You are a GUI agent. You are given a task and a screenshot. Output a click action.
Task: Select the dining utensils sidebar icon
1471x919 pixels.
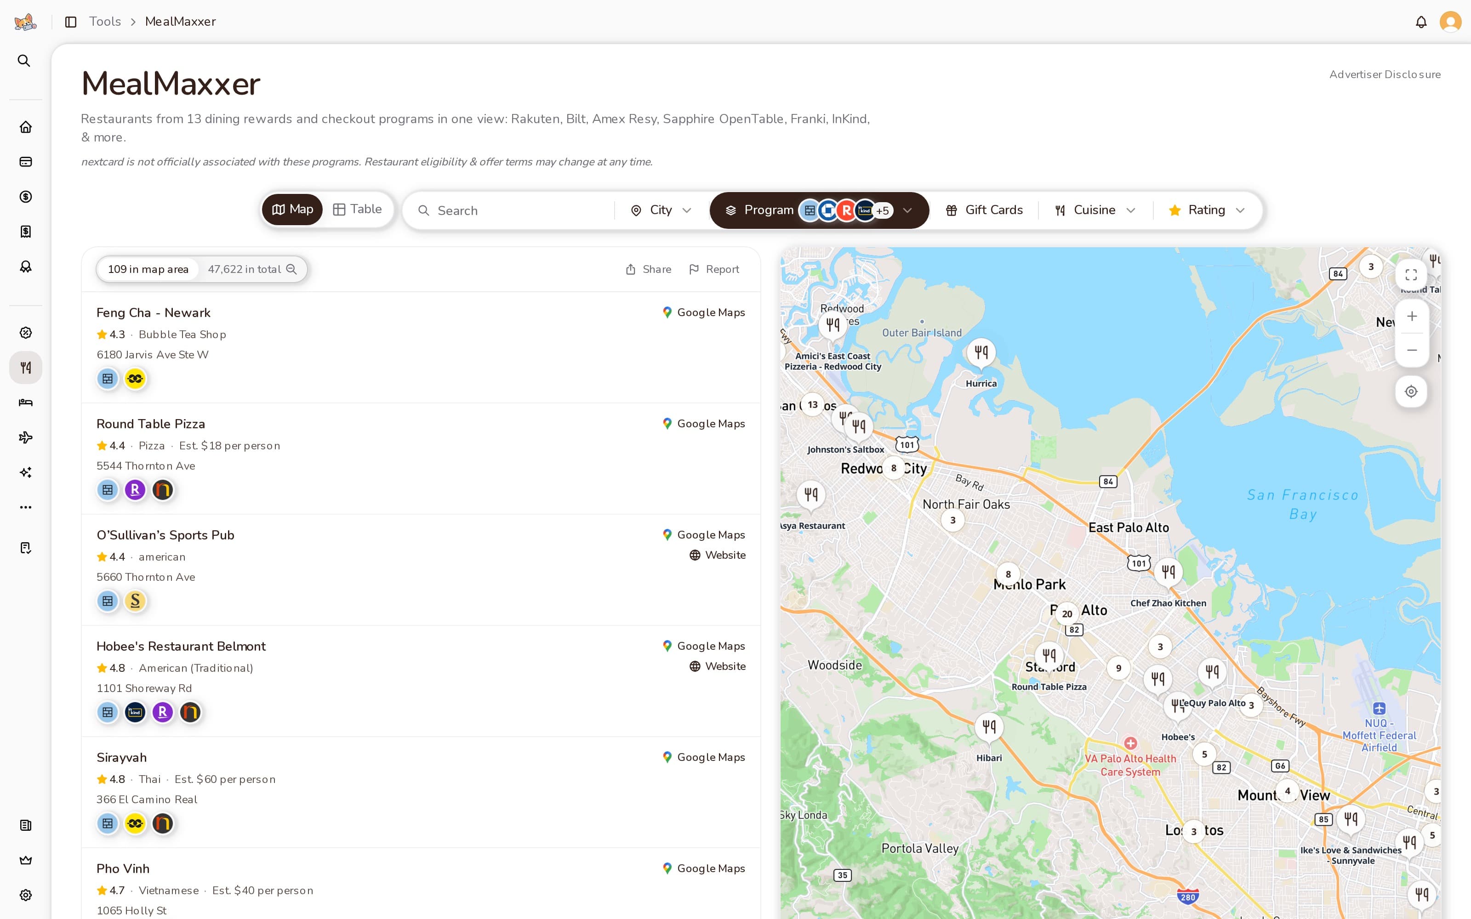(x=26, y=368)
